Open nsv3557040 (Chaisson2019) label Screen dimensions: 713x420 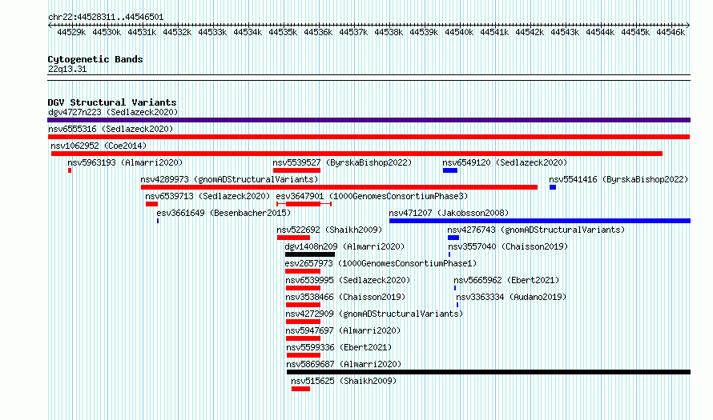click(x=508, y=246)
